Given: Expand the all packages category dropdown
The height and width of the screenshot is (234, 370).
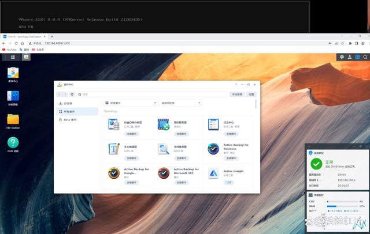Looking at the screenshot, I should click(131, 103).
